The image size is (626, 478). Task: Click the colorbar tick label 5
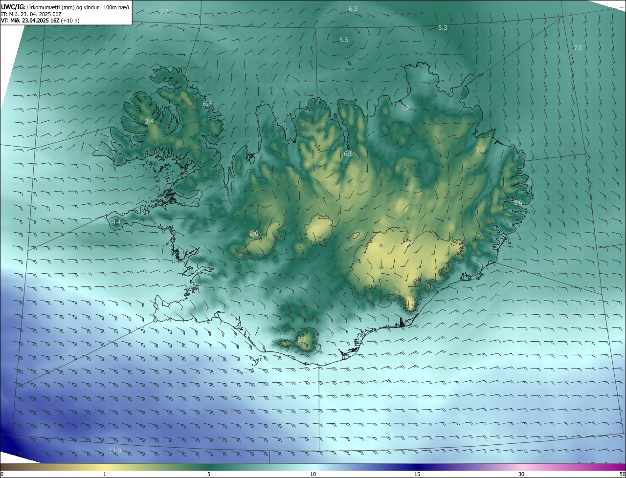(209, 474)
